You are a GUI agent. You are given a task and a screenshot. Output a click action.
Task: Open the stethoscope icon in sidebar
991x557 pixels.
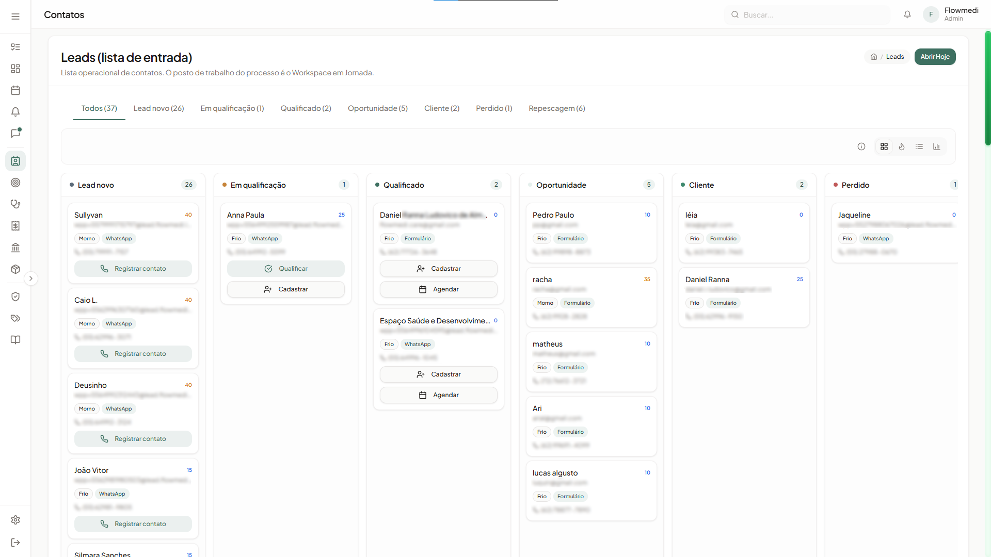[15, 204]
